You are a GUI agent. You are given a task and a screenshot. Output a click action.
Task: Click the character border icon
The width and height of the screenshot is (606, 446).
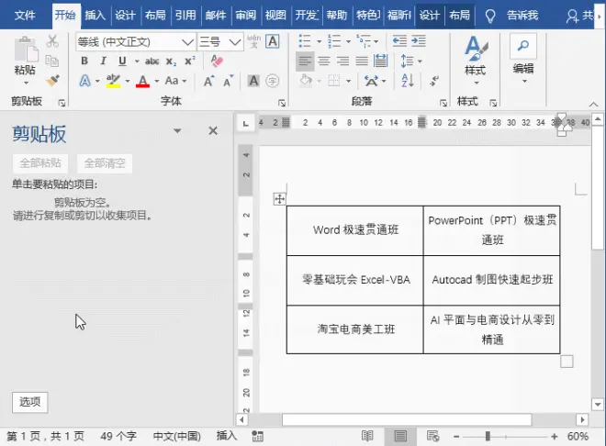pos(273,41)
